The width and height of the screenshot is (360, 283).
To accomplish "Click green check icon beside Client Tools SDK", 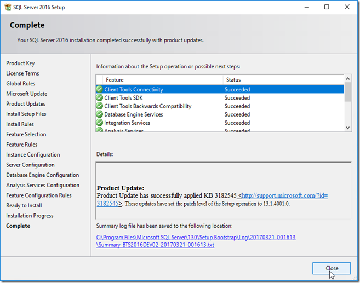I will tap(99, 97).
